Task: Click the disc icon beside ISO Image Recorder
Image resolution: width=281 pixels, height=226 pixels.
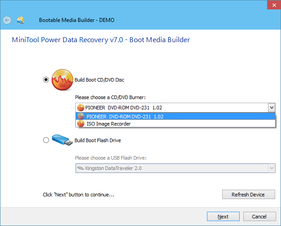Action: 81,124
